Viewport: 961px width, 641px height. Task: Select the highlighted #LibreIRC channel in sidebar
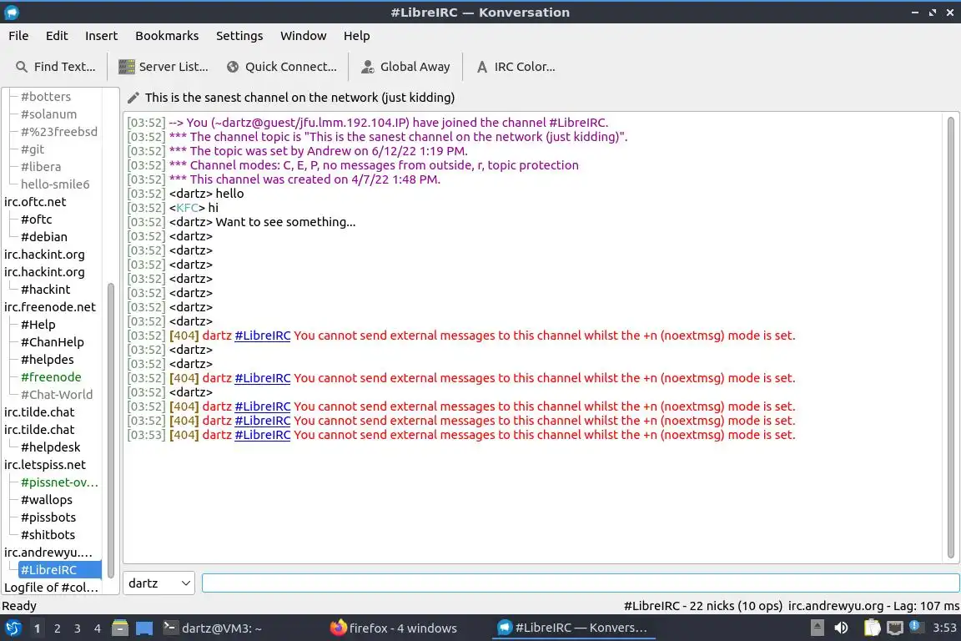click(x=59, y=570)
